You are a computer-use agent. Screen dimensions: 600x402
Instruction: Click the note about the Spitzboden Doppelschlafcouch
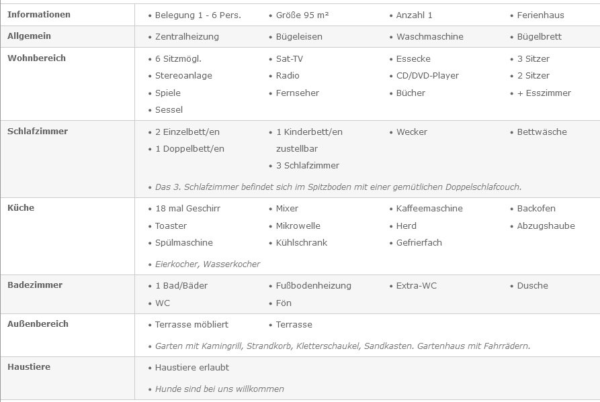pos(338,187)
